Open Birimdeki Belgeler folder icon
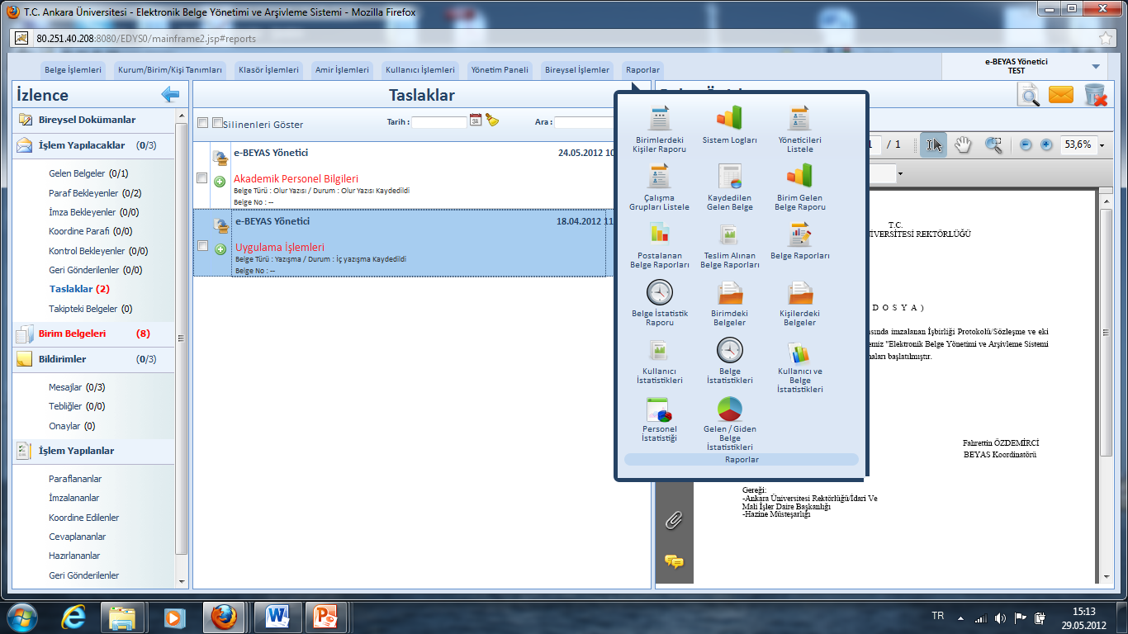The height and width of the screenshot is (634, 1128). click(729, 292)
